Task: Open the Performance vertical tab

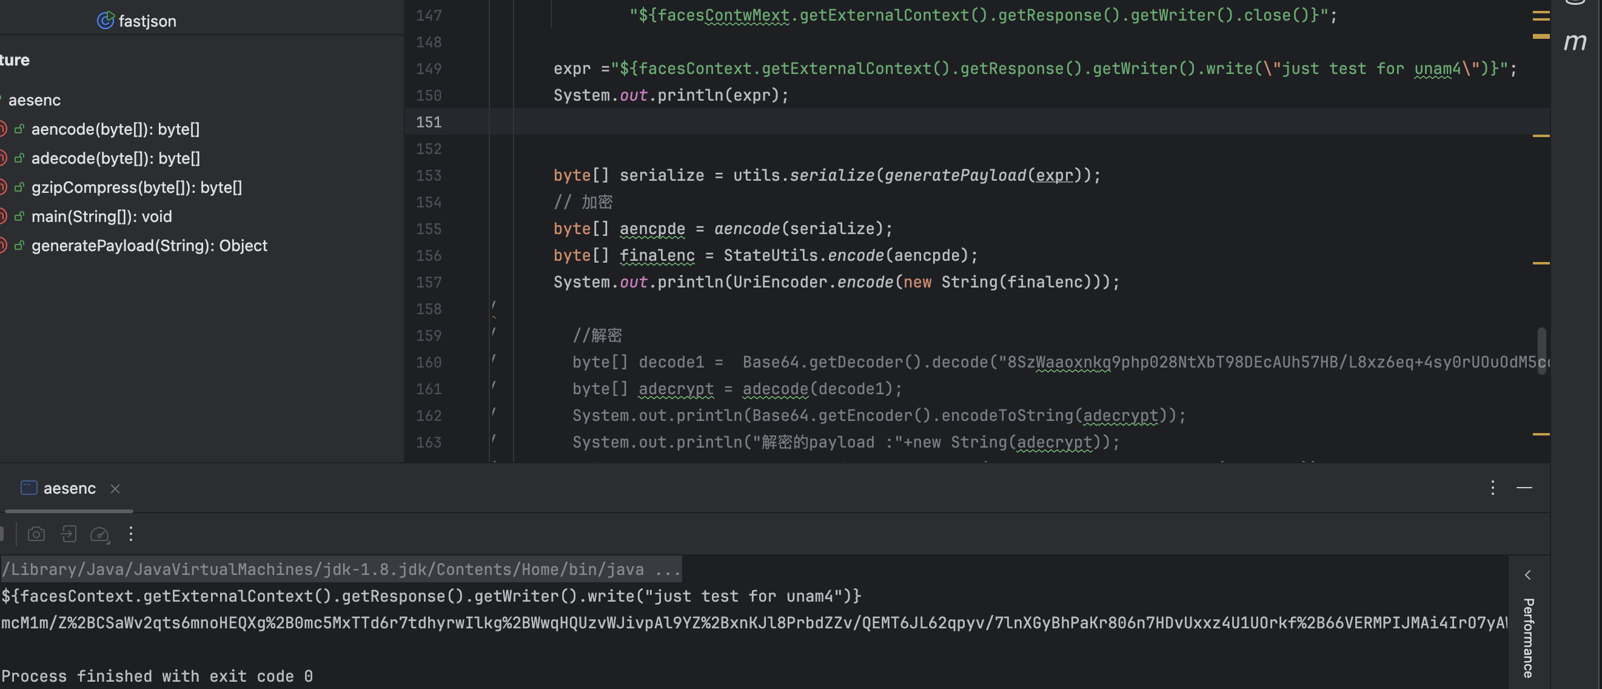Action: [1528, 637]
